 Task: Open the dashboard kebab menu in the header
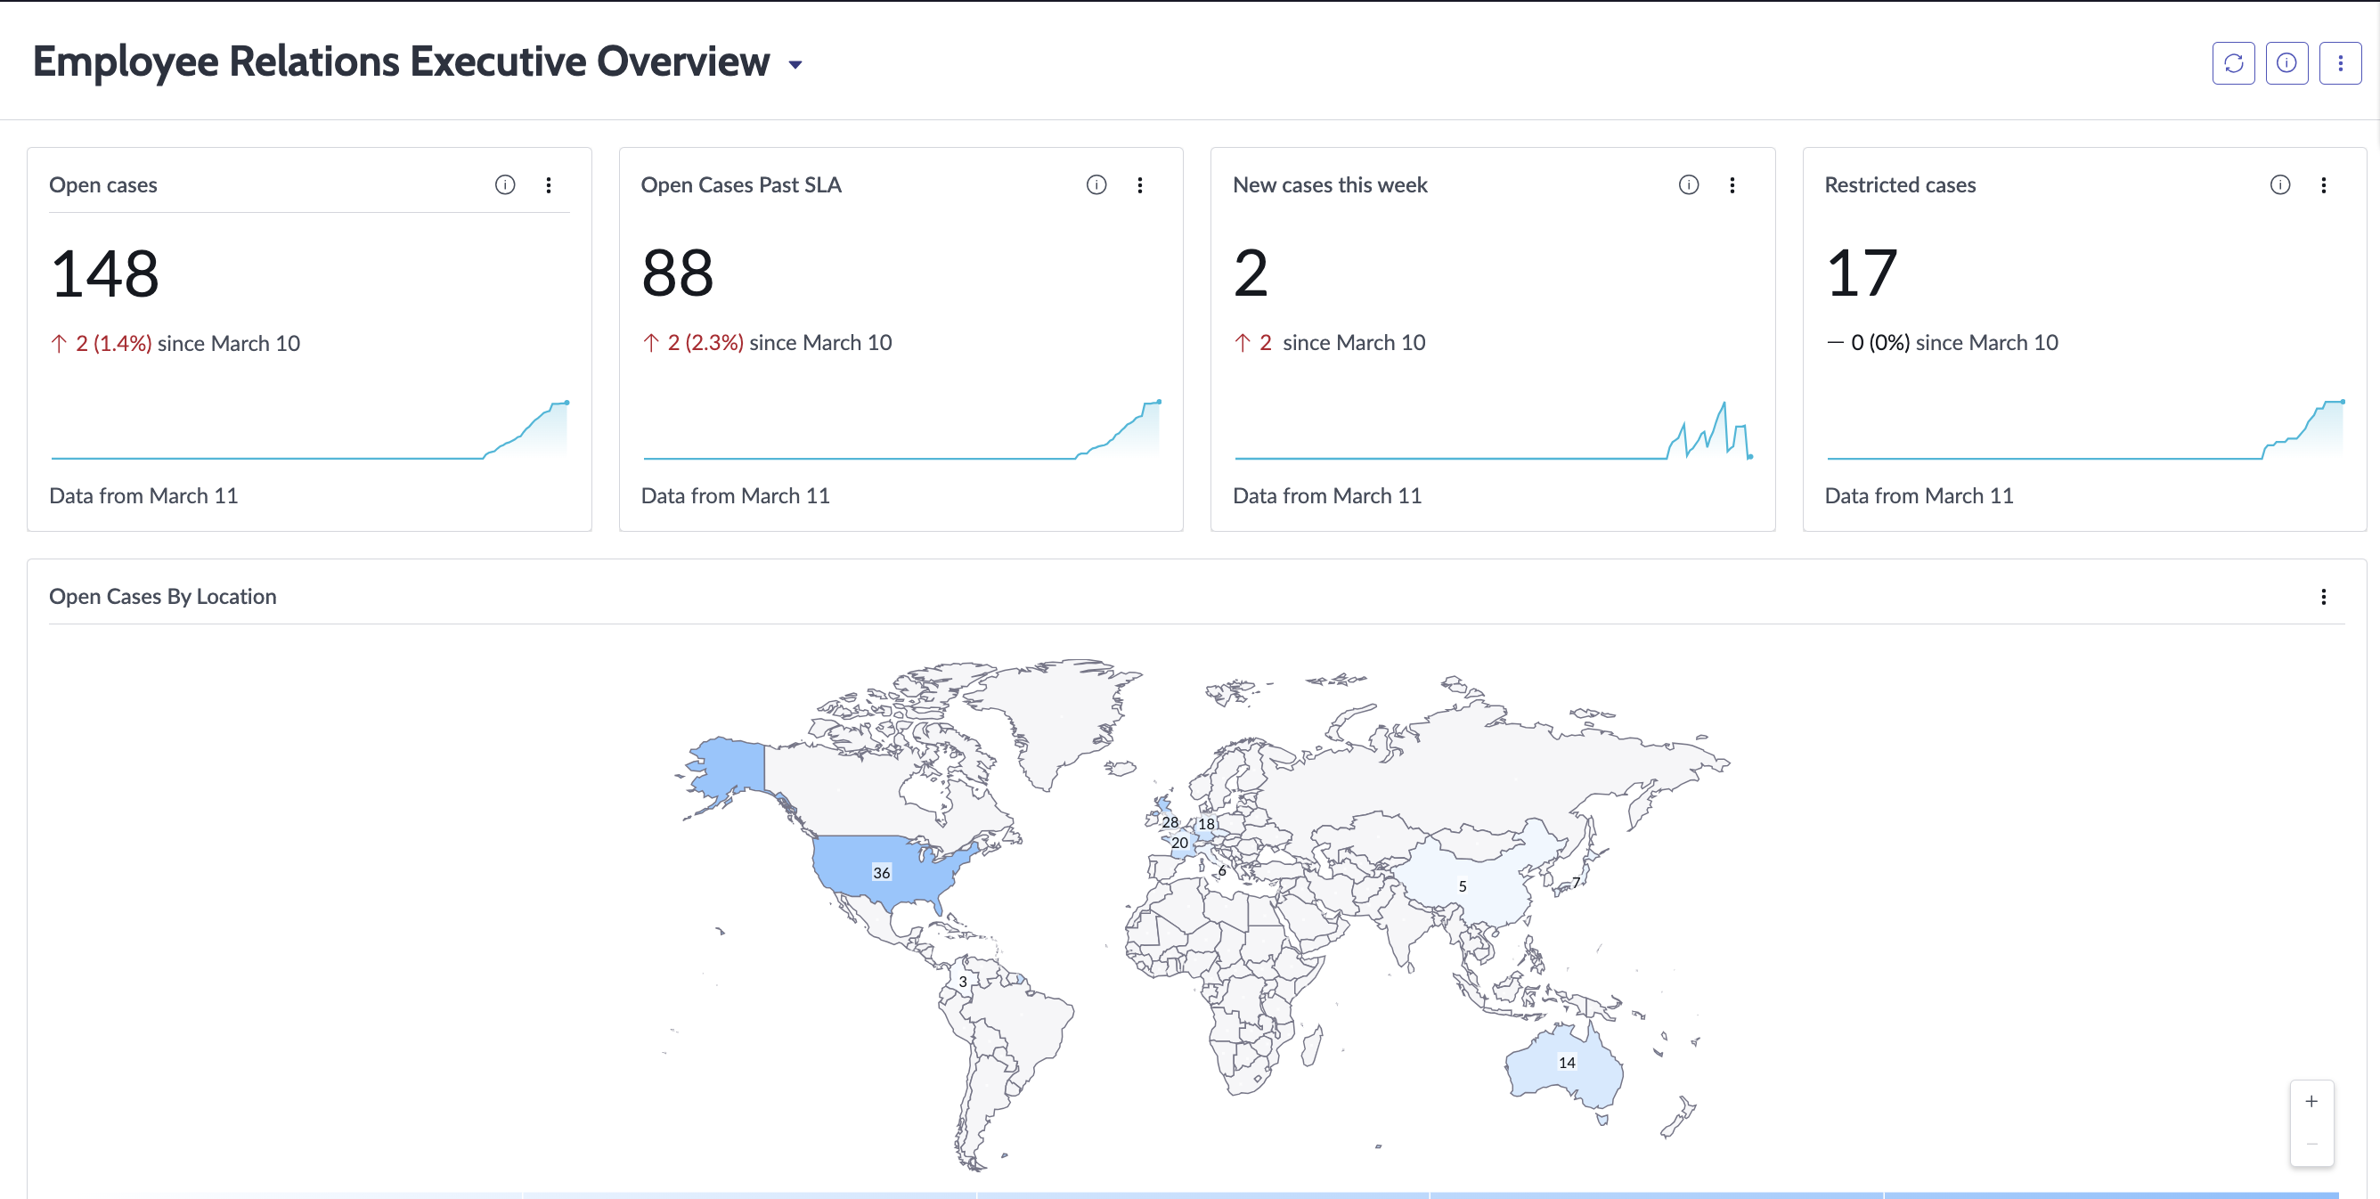(x=2340, y=63)
